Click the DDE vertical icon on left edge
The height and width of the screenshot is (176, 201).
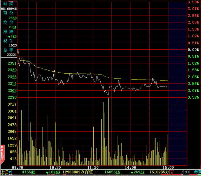[2, 152]
